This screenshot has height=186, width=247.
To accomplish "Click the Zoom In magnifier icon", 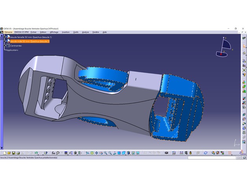I will tap(105, 153).
